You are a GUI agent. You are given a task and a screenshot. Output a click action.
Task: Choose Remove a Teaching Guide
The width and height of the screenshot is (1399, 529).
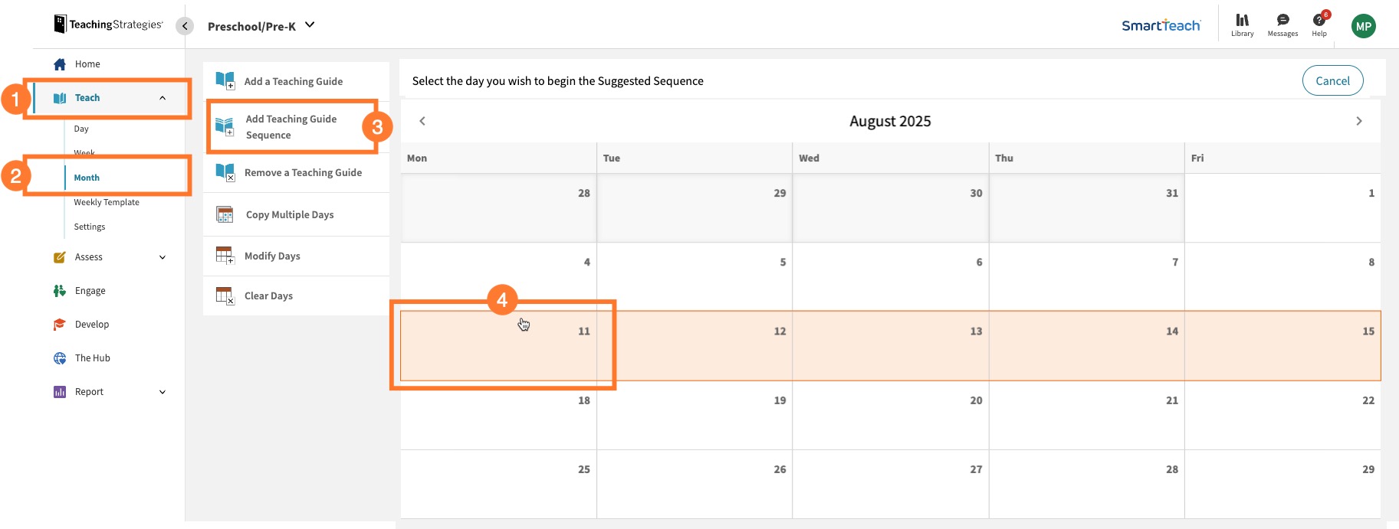304,172
